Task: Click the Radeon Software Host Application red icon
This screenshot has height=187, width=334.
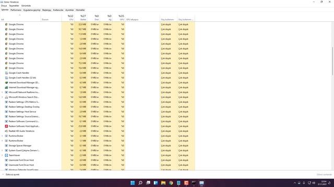Action: pyautogui.click(x=6, y=126)
